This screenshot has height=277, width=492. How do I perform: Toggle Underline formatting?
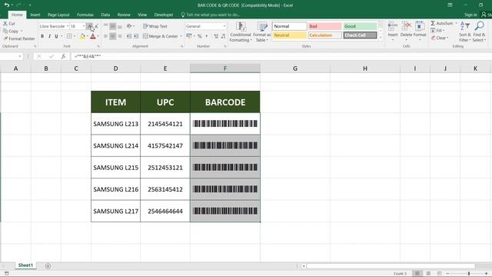click(x=56, y=36)
